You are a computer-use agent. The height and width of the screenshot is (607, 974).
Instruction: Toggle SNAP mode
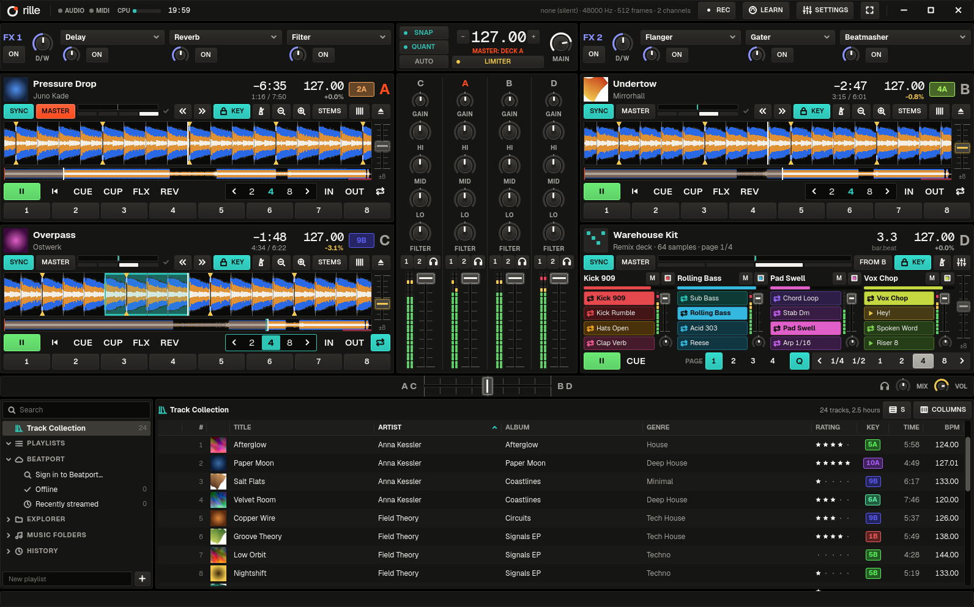423,33
